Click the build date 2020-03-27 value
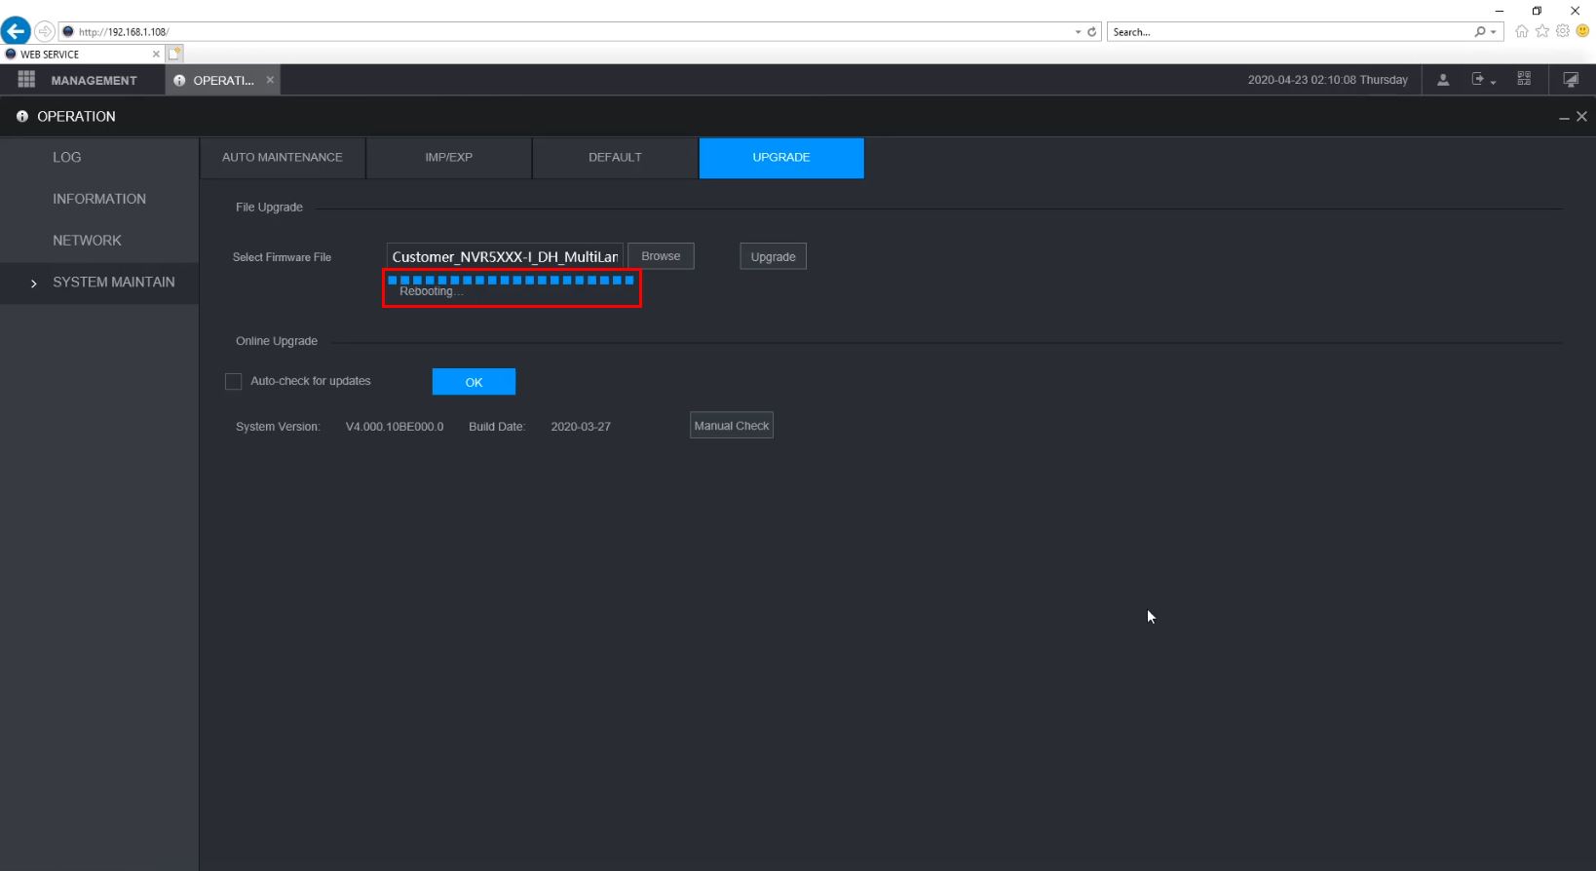Image resolution: width=1596 pixels, height=871 pixels. [581, 427]
